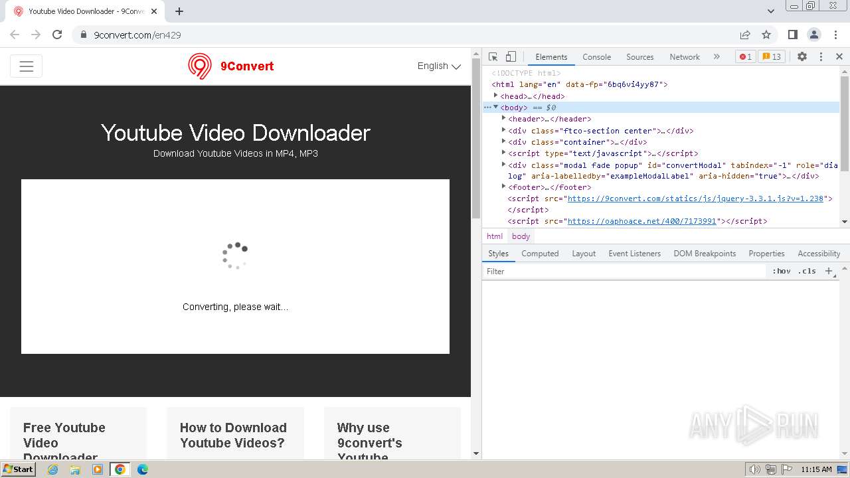Open the Windows Start menu
Image resolution: width=850 pixels, height=478 pixels.
point(19,469)
